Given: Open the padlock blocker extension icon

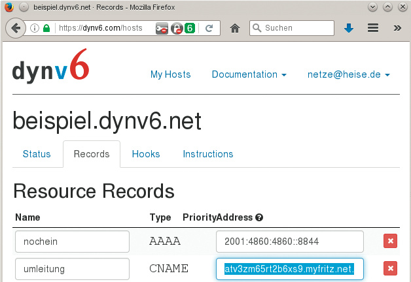Looking at the screenshot, I should tap(177, 28).
